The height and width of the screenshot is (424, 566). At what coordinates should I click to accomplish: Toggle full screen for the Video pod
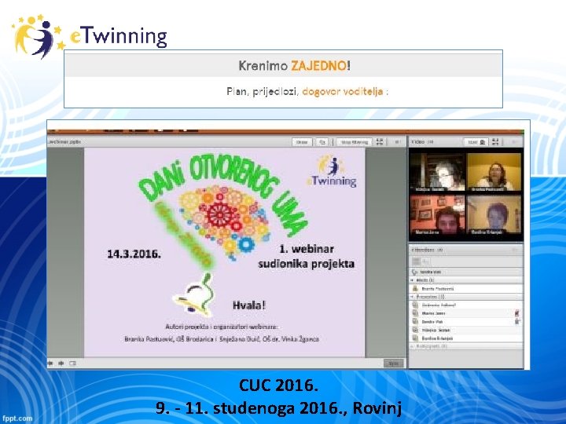click(495, 141)
